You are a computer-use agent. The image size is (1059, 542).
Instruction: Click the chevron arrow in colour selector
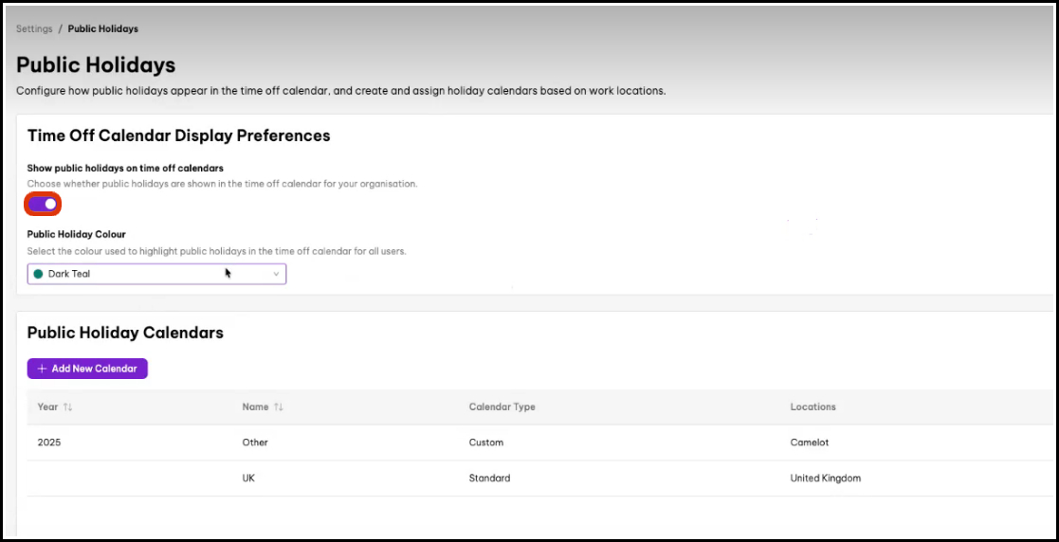pyautogui.click(x=276, y=274)
